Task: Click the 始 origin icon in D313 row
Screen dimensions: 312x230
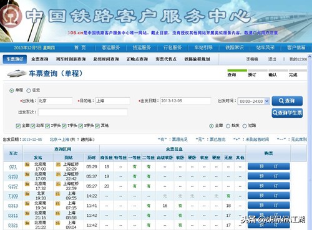Action: pyautogui.click(x=27, y=203)
